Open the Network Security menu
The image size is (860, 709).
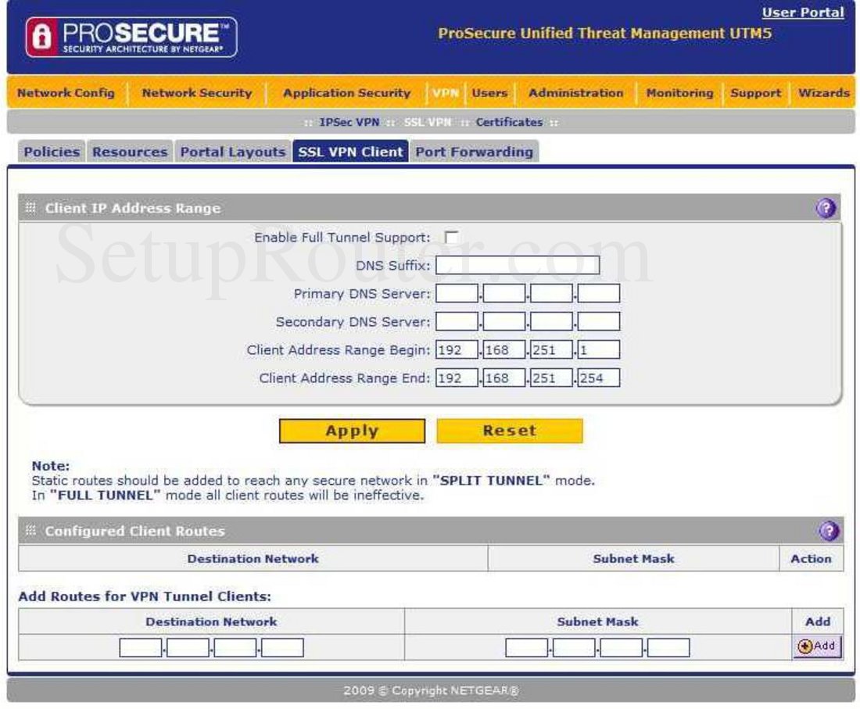tap(197, 93)
